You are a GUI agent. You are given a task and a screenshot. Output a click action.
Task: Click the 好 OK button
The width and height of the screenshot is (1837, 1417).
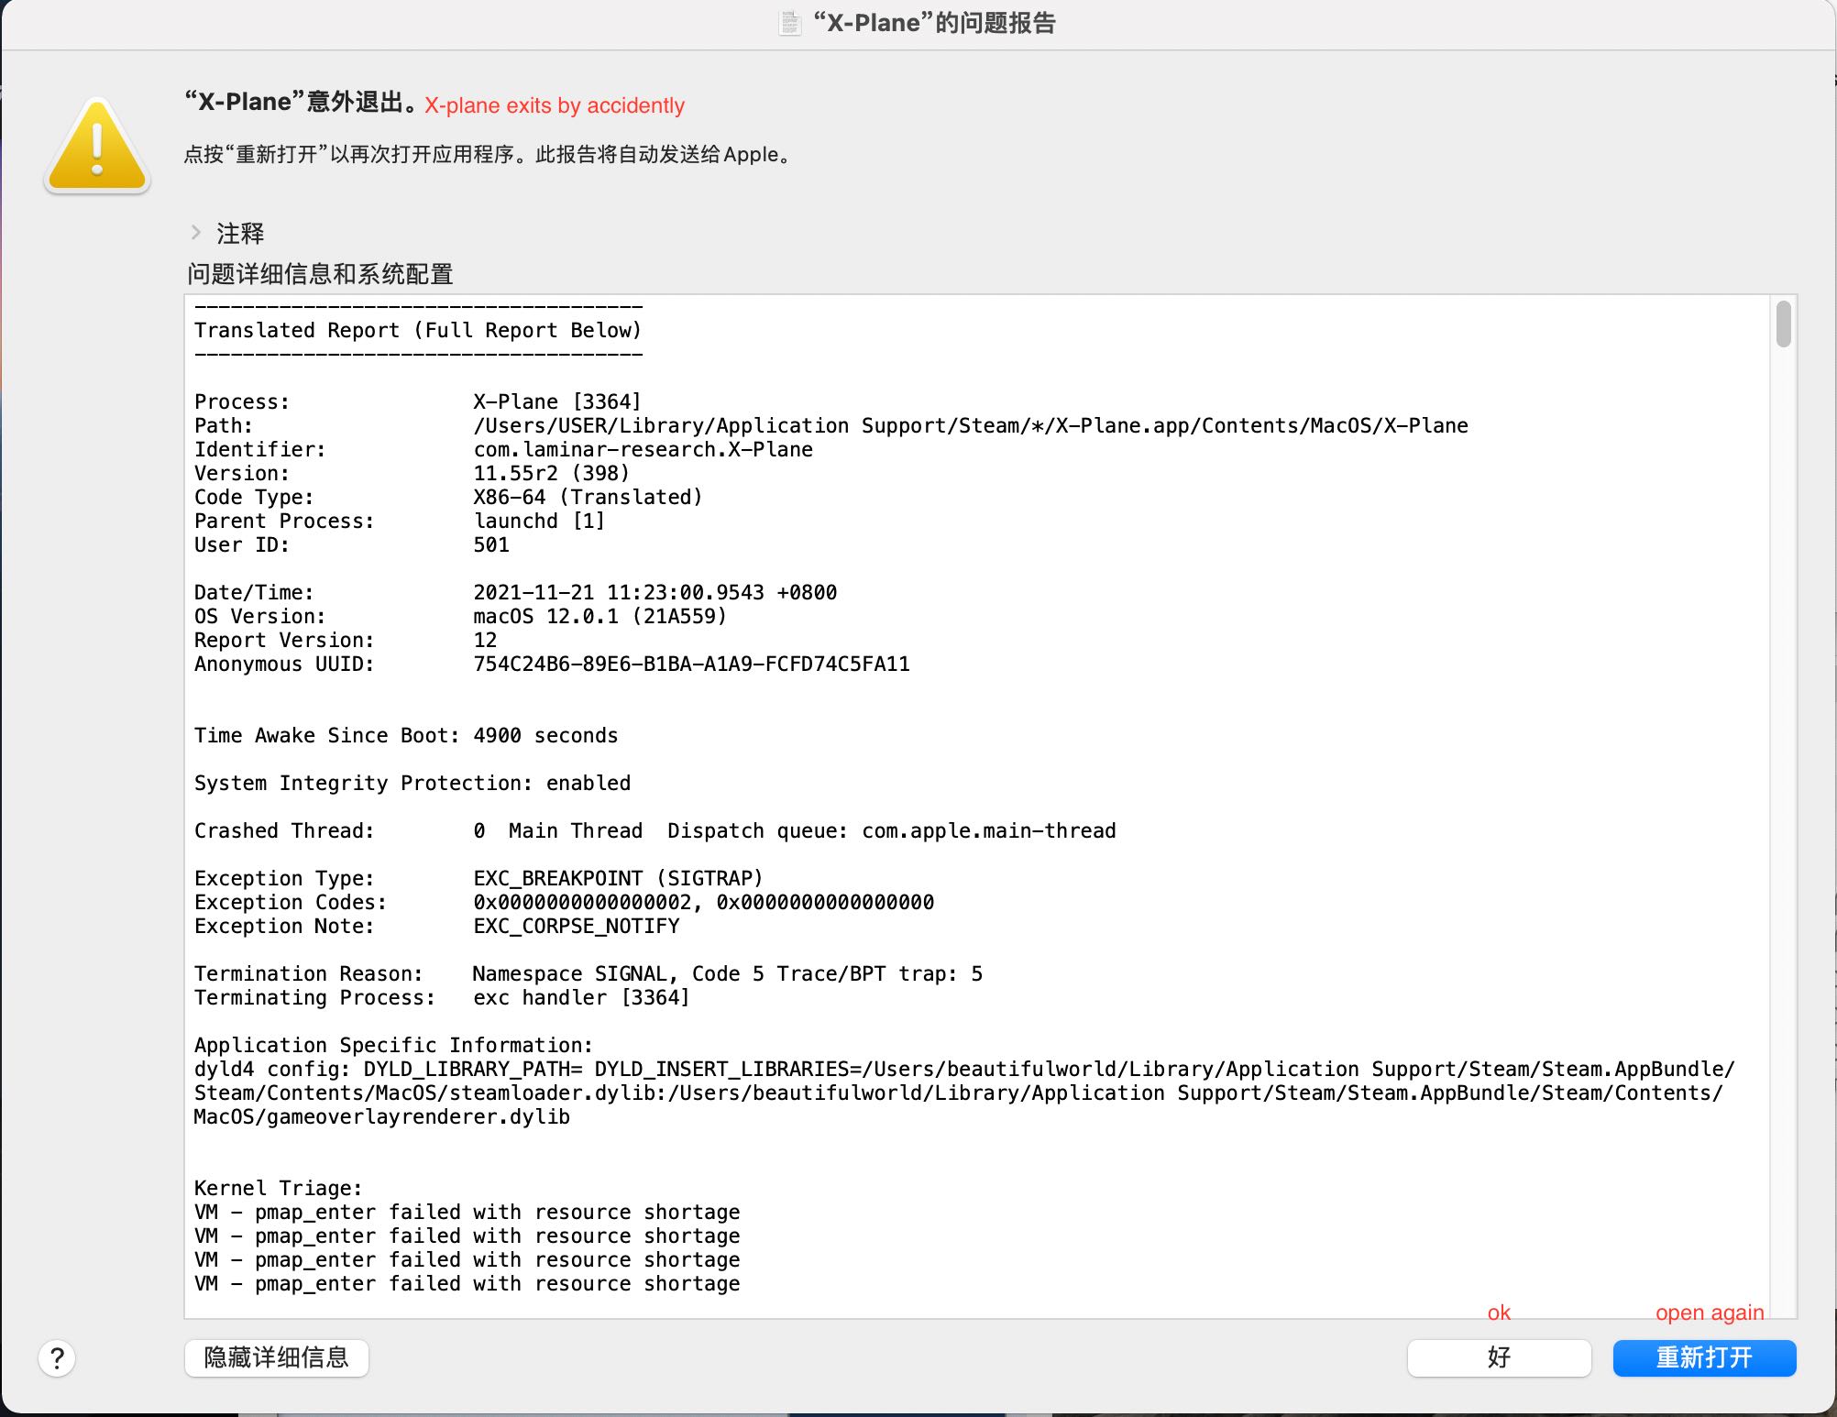click(1499, 1357)
